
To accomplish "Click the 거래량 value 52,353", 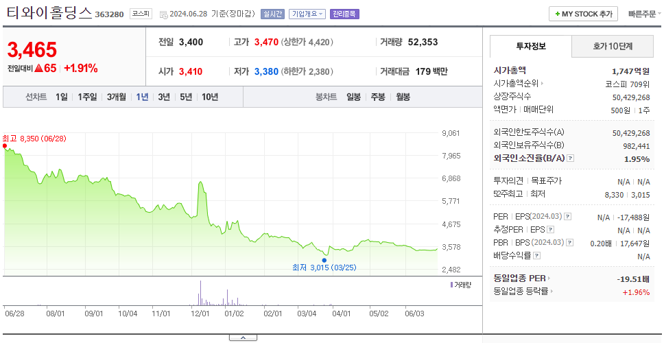I will 423,43.
